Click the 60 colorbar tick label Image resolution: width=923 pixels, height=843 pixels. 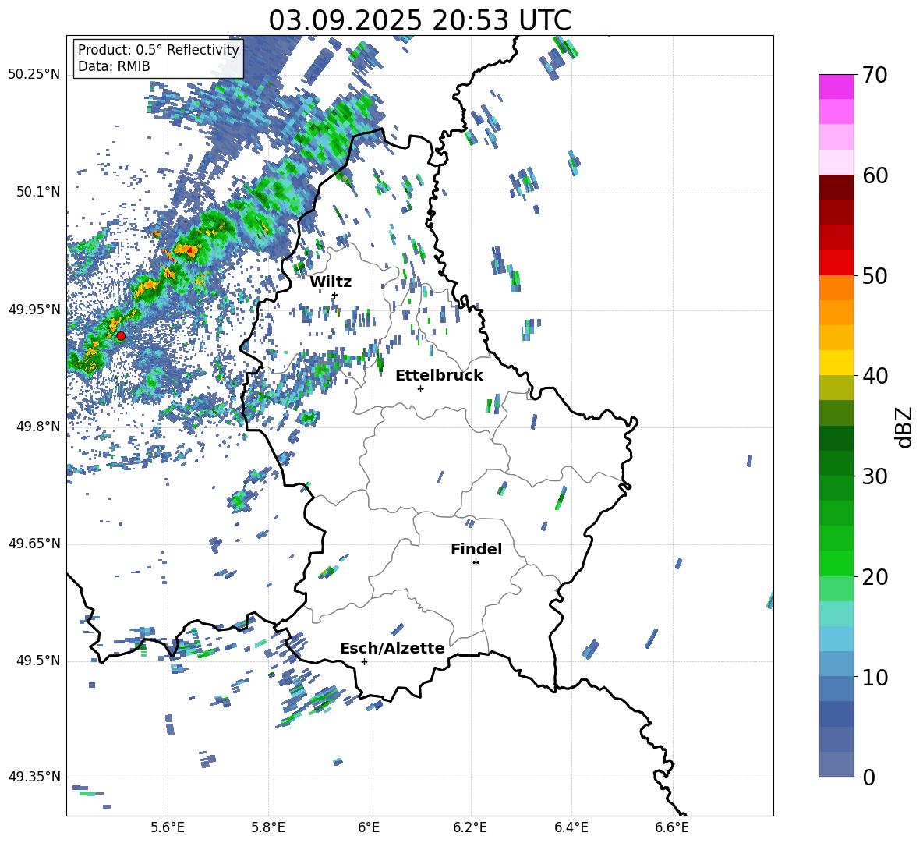coord(875,175)
